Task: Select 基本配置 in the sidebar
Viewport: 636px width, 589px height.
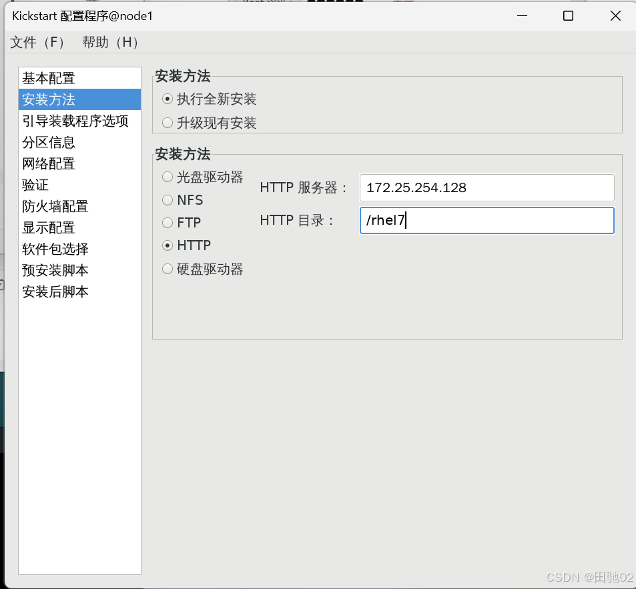Action: [x=79, y=78]
